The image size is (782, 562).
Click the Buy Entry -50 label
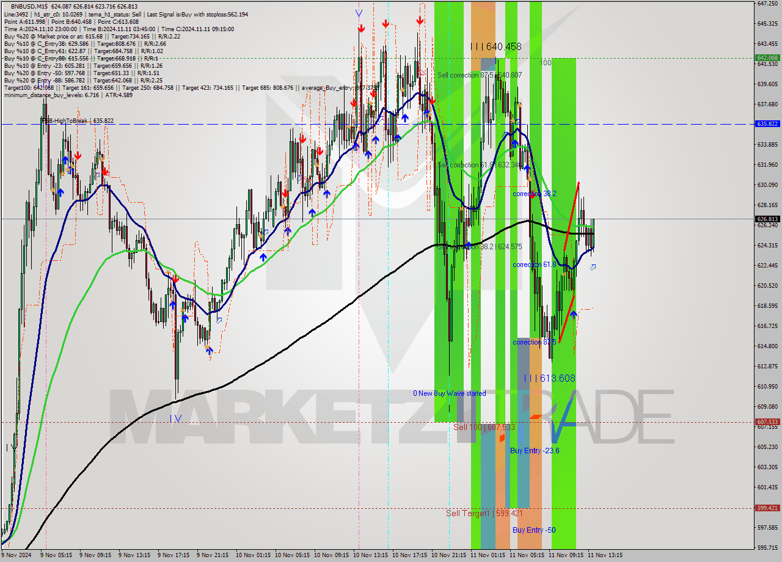point(534,530)
